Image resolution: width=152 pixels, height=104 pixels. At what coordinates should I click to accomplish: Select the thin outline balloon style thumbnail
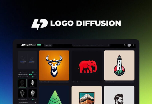(32, 83)
